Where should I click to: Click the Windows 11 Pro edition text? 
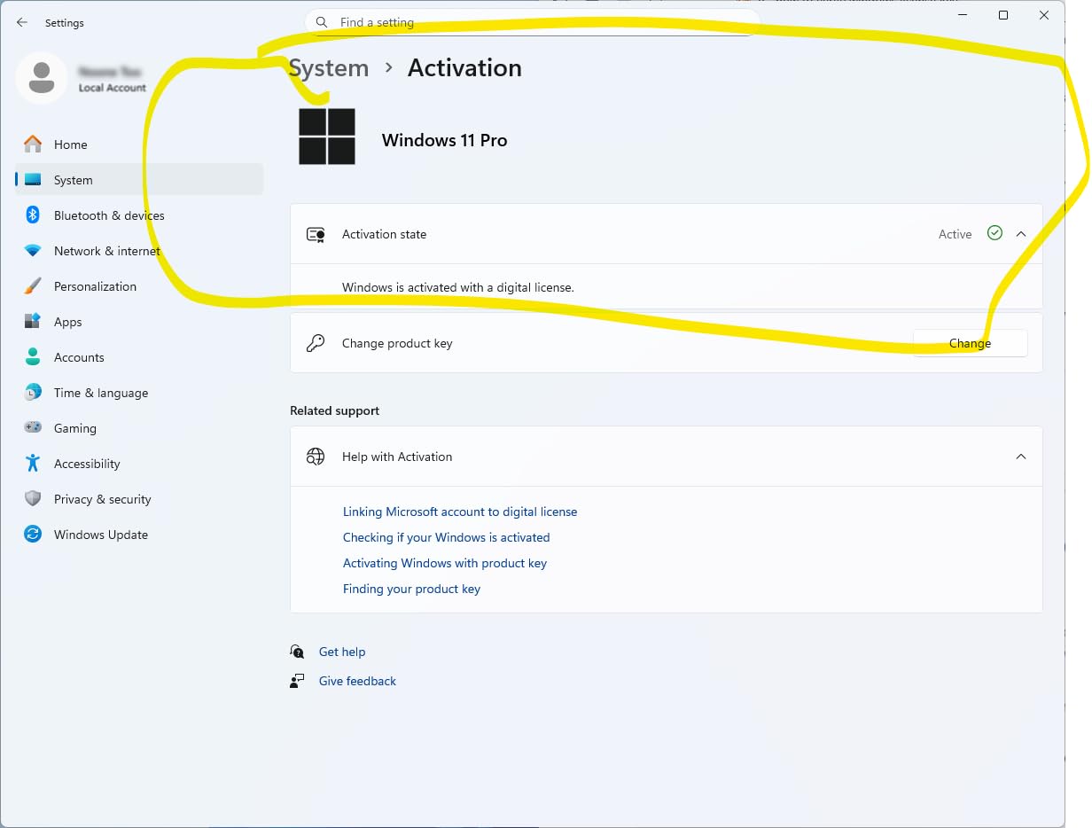(444, 140)
